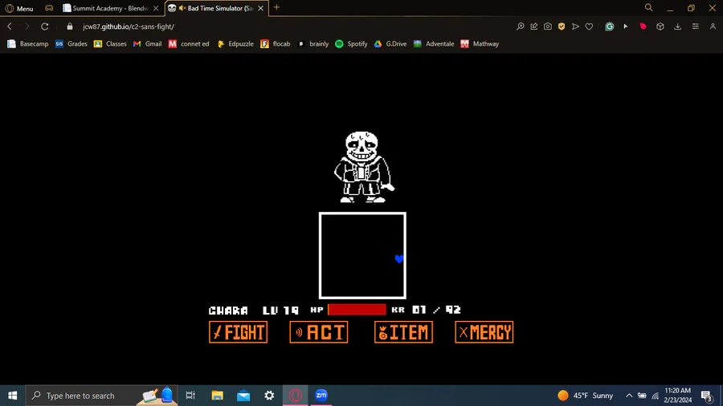Screen dimensions: 723x406
Task: Select the FIGHT button in game
Action: tap(239, 332)
